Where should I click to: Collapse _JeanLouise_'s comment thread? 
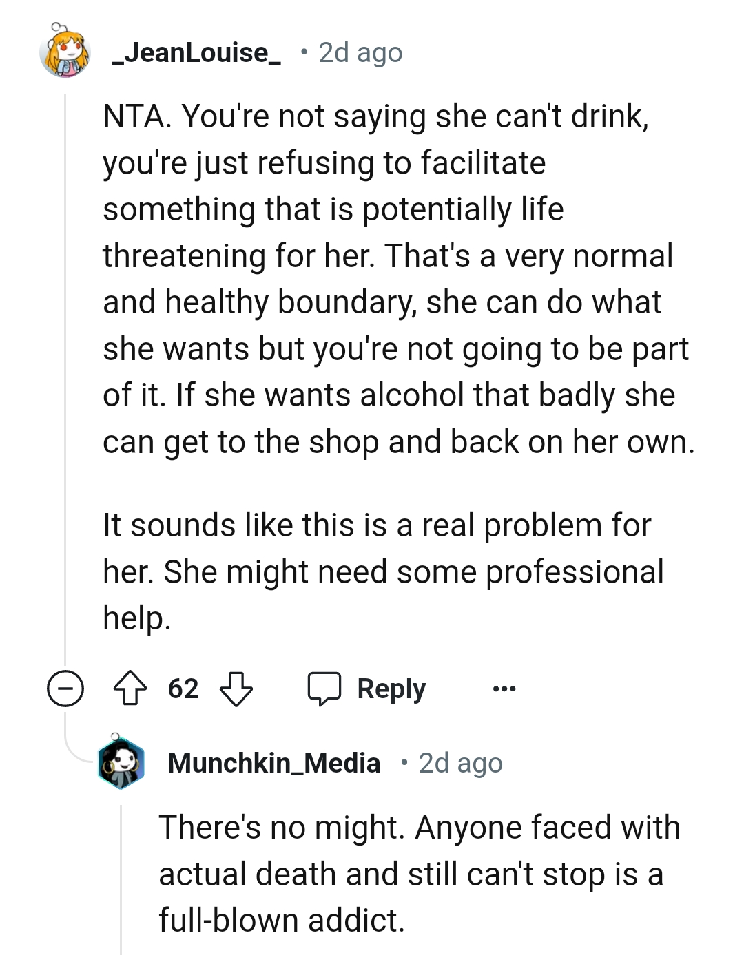[x=66, y=687]
